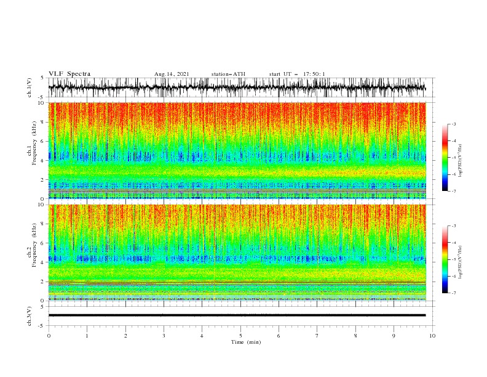Click the "ch.1(V)" axis label
Screen dimensions: 487x377
coord(30,87)
